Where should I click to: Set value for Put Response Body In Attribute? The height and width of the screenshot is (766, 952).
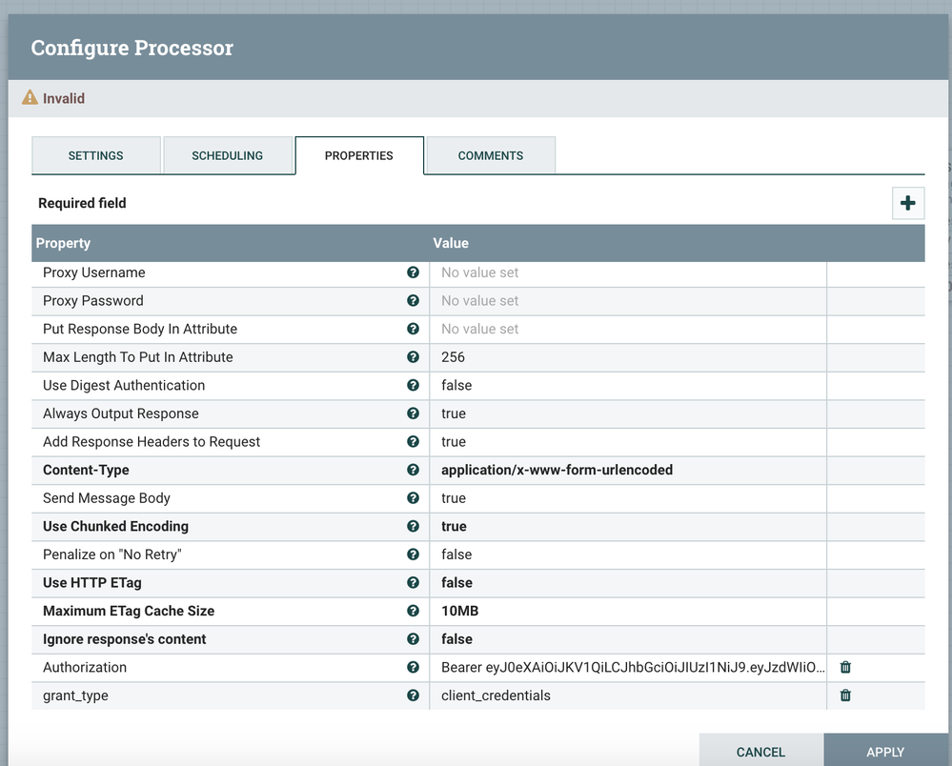click(x=628, y=329)
